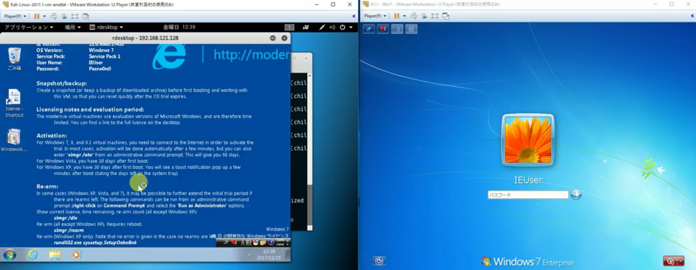Image resolution: width=696 pixels, height=270 pixels.
Task: Open power system menu in Kali panel
Action: 346,27
